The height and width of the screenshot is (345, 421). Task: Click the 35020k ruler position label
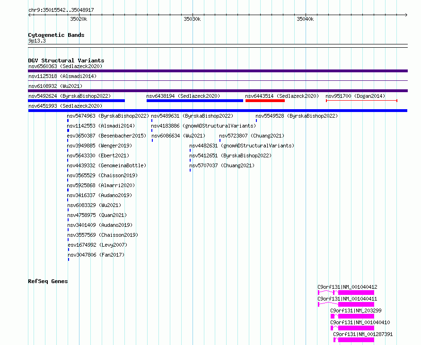79,19
